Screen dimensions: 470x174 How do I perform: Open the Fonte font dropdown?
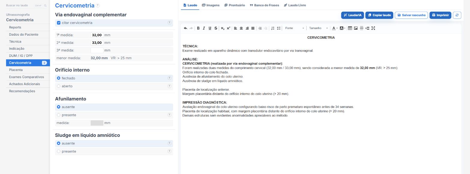pos(295,28)
